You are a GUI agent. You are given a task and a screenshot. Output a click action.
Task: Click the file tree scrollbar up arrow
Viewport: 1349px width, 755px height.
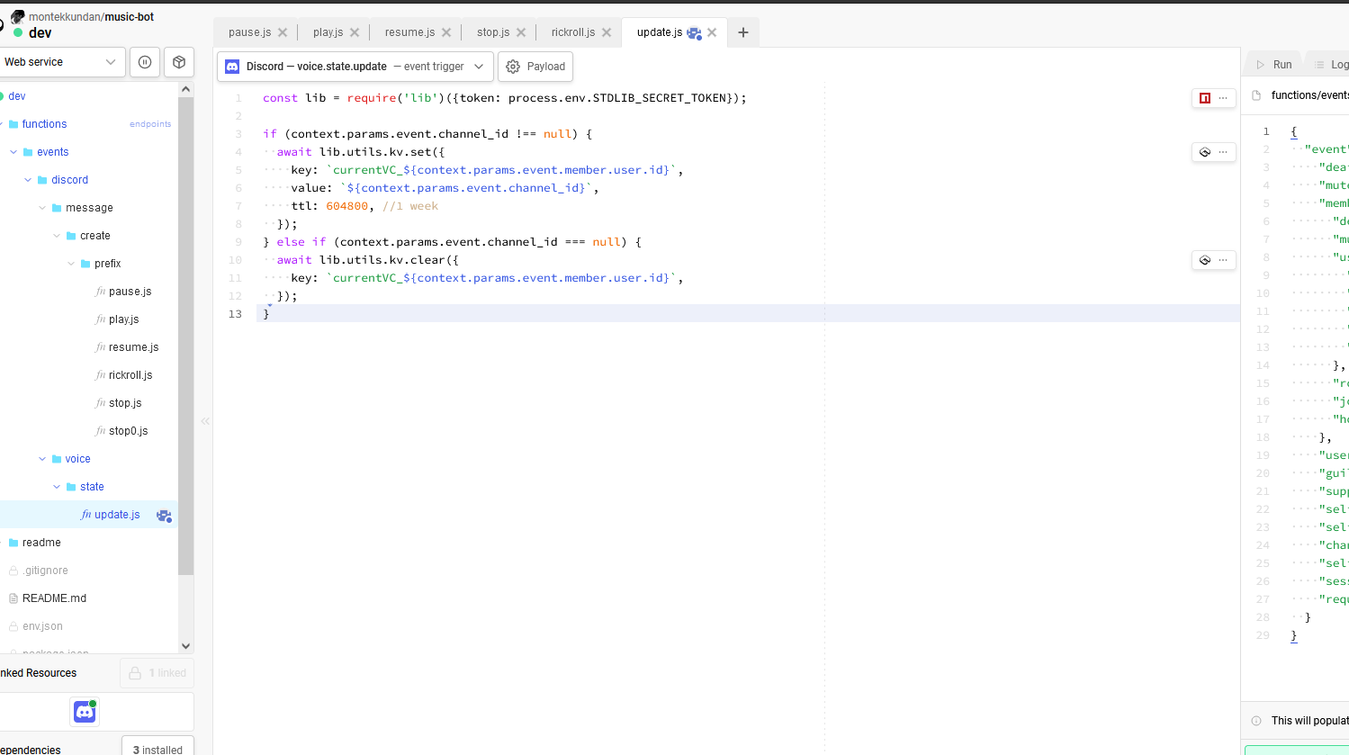[x=186, y=89]
